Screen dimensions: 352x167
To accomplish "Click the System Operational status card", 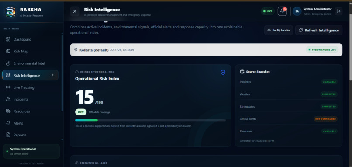I will tap(31, 151).
